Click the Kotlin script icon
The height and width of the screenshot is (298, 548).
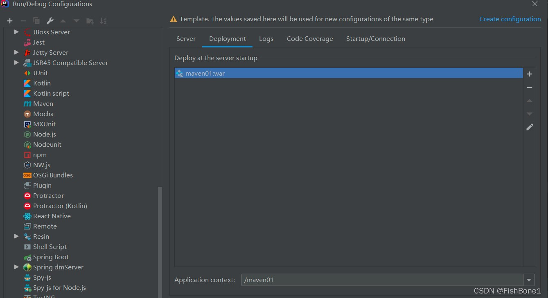pos(27,93)
